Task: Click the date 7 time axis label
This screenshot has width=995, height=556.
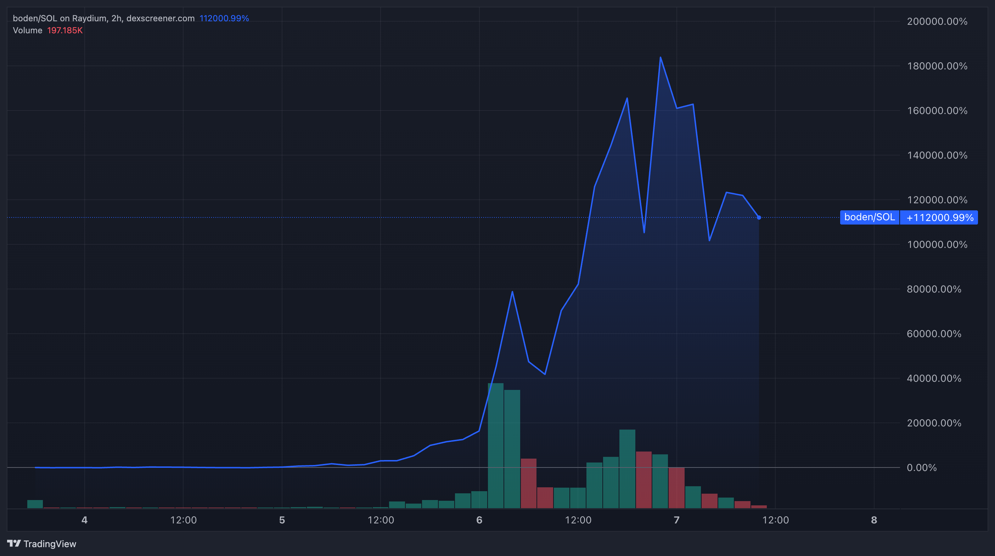Action: pos(677,520)
